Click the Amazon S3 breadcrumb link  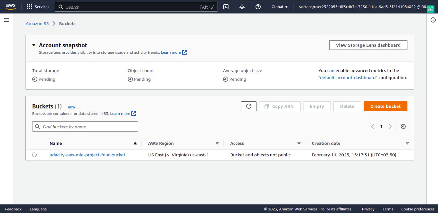click(37, 23)
